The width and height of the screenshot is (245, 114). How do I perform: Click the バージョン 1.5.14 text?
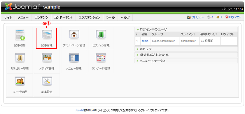coord(232,9)
